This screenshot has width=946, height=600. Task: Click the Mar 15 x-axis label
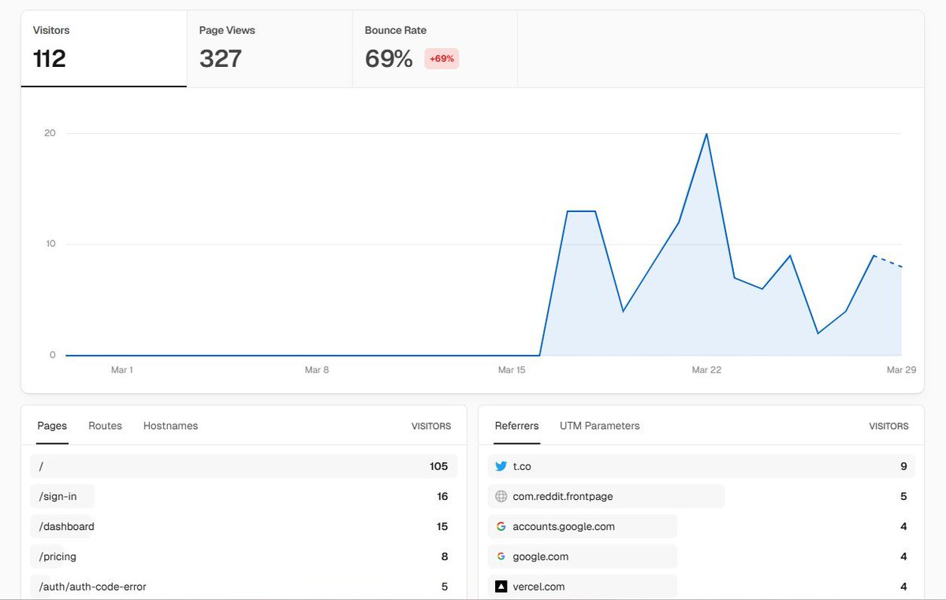click(512, 369)
